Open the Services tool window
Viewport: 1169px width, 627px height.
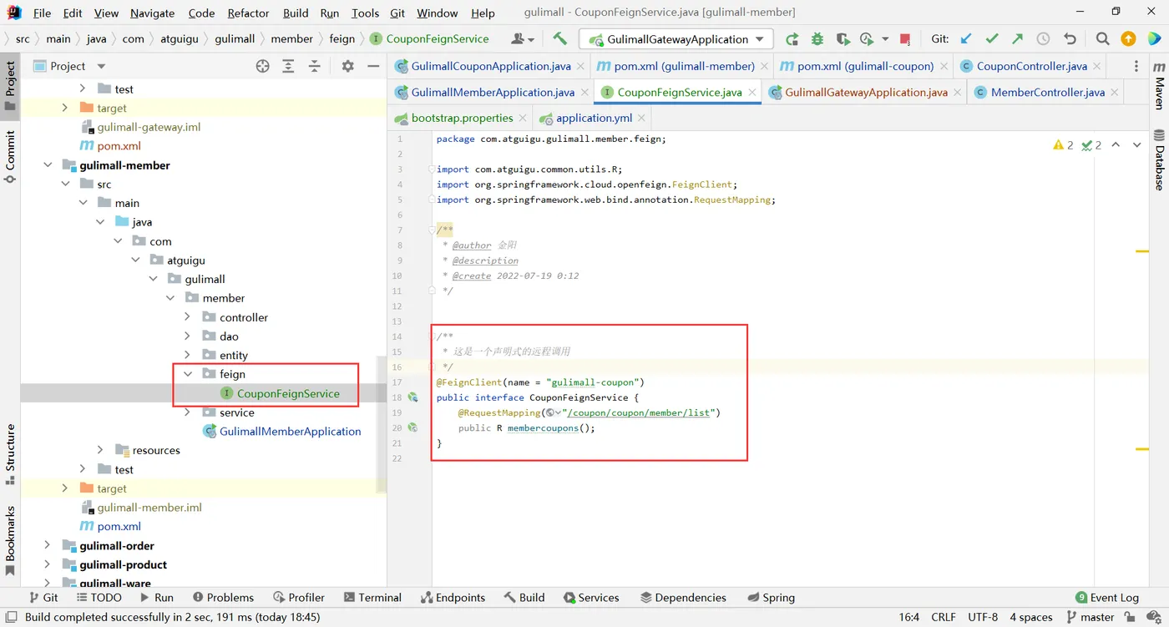591,597
